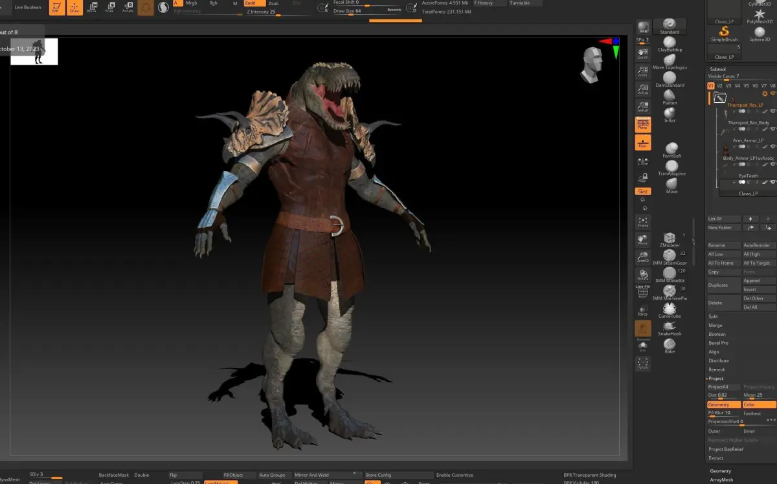The height and width of the screenshot is (484, 777).
Task: Adjust the Z Intensity slider
Action: point(279,12)
